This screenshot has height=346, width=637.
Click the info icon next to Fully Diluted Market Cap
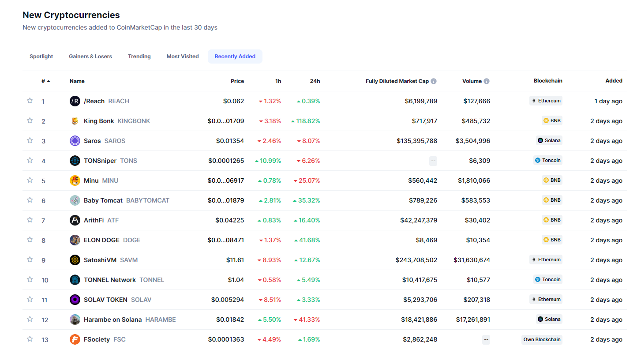[x=434, y=81]
